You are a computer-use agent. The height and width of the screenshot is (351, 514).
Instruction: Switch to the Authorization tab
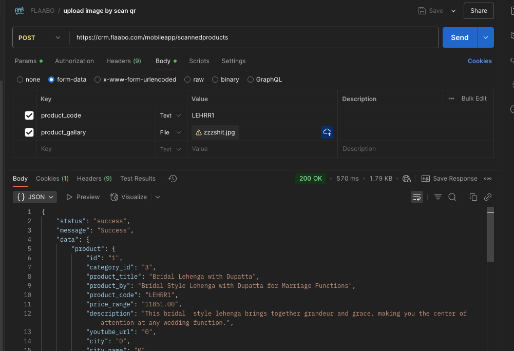74,61
